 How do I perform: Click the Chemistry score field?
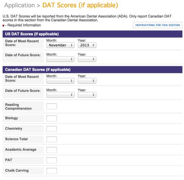[x=51, y=129]
